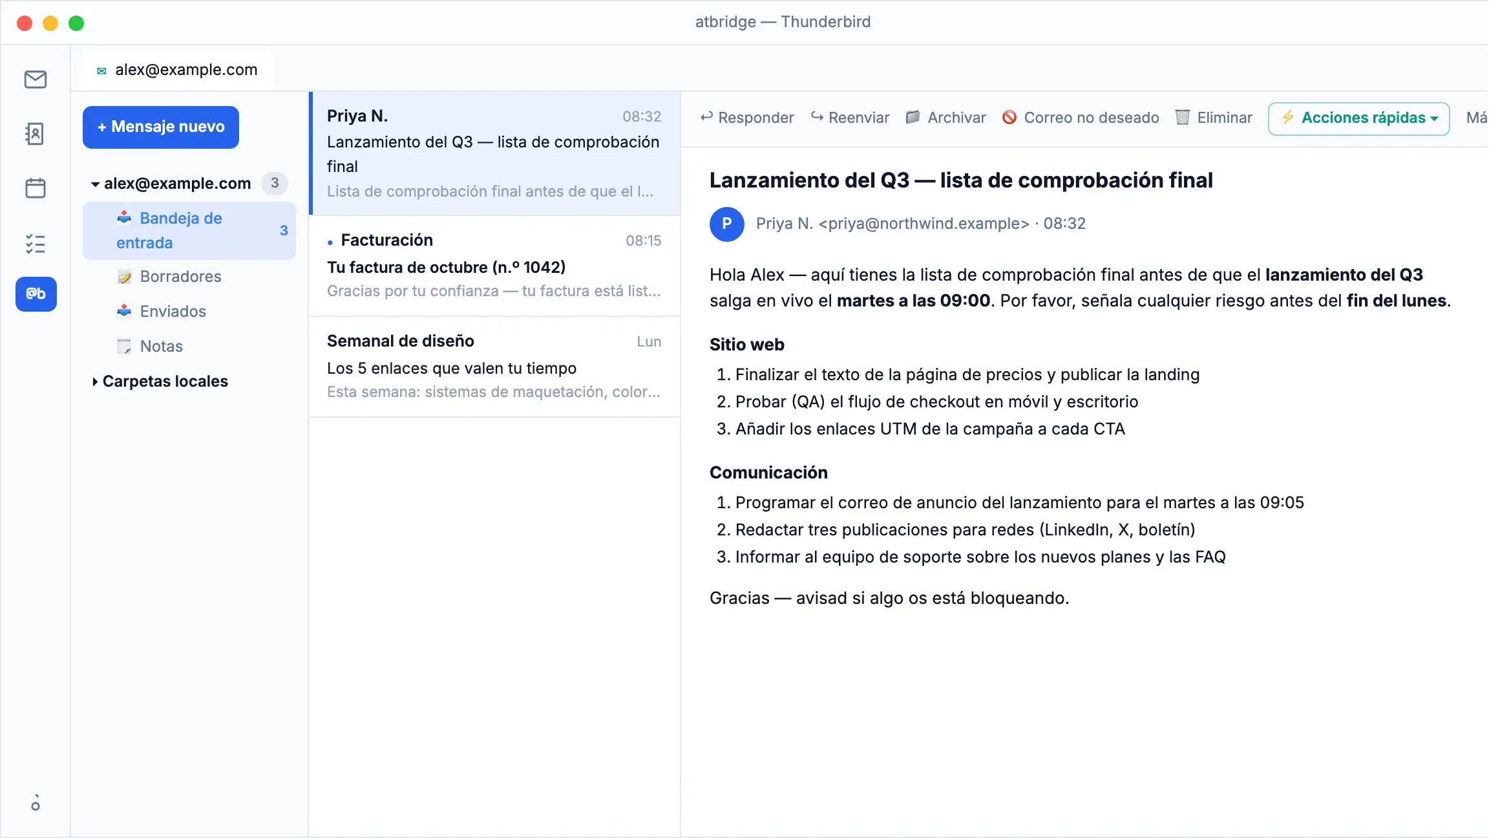
Task: Expand the Carpetas locales folder tree
Action: 95,381
